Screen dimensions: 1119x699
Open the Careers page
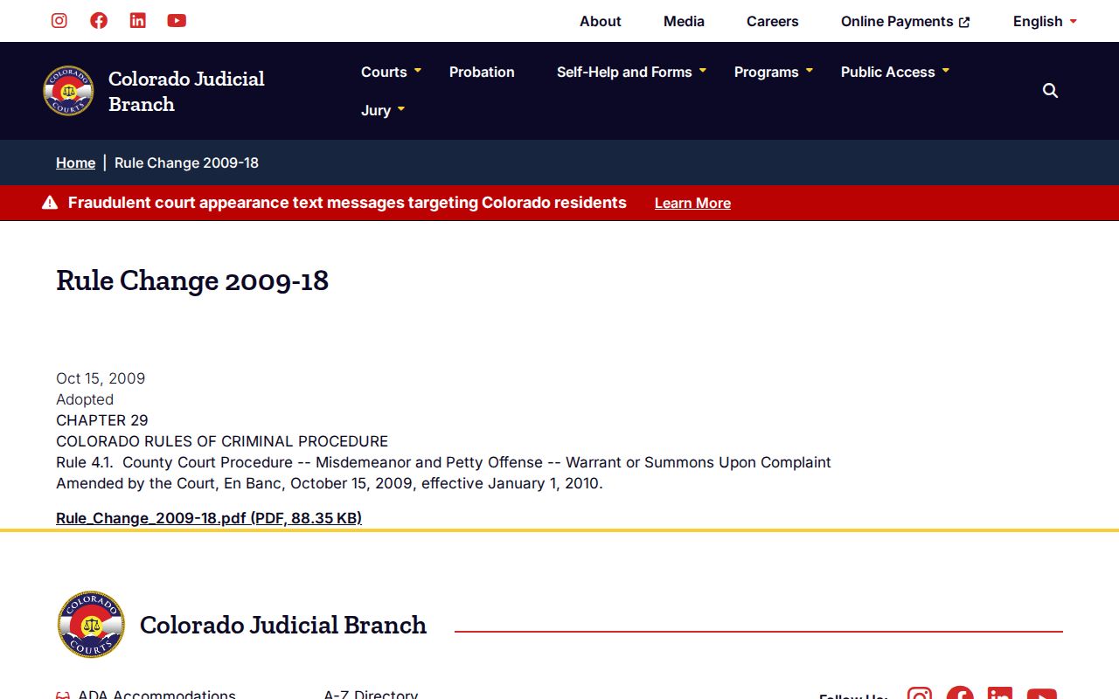coord(773,21)
